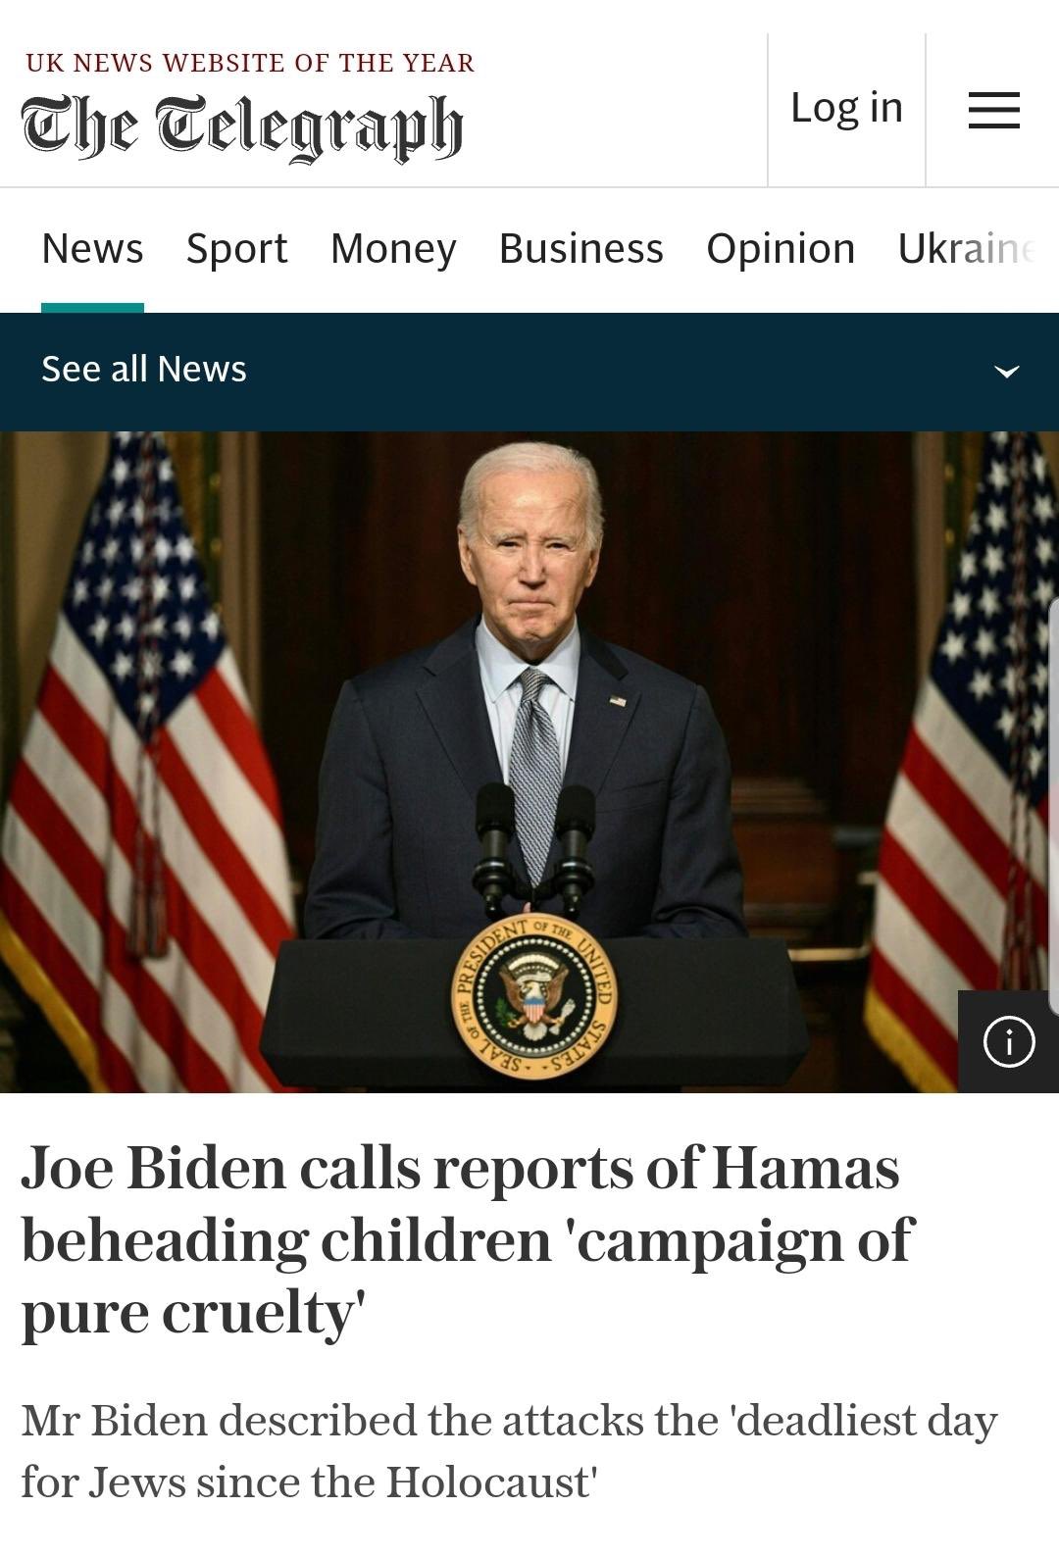
Task: Open the Money section
Action: click(393, 248)
